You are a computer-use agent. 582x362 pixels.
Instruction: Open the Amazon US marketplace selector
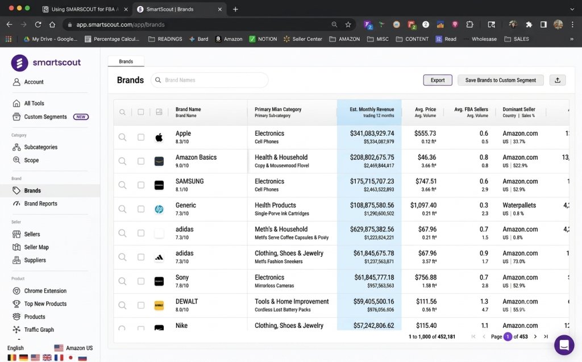pos(73,348)
